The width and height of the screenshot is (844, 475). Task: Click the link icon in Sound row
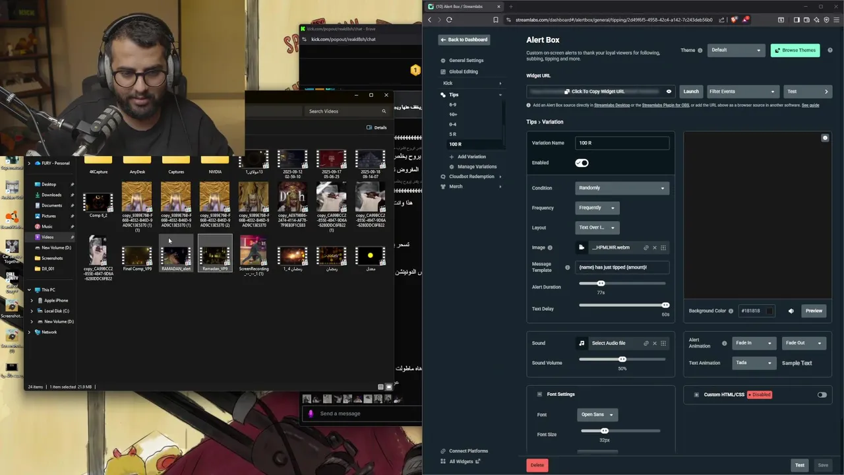coord(646,343)
